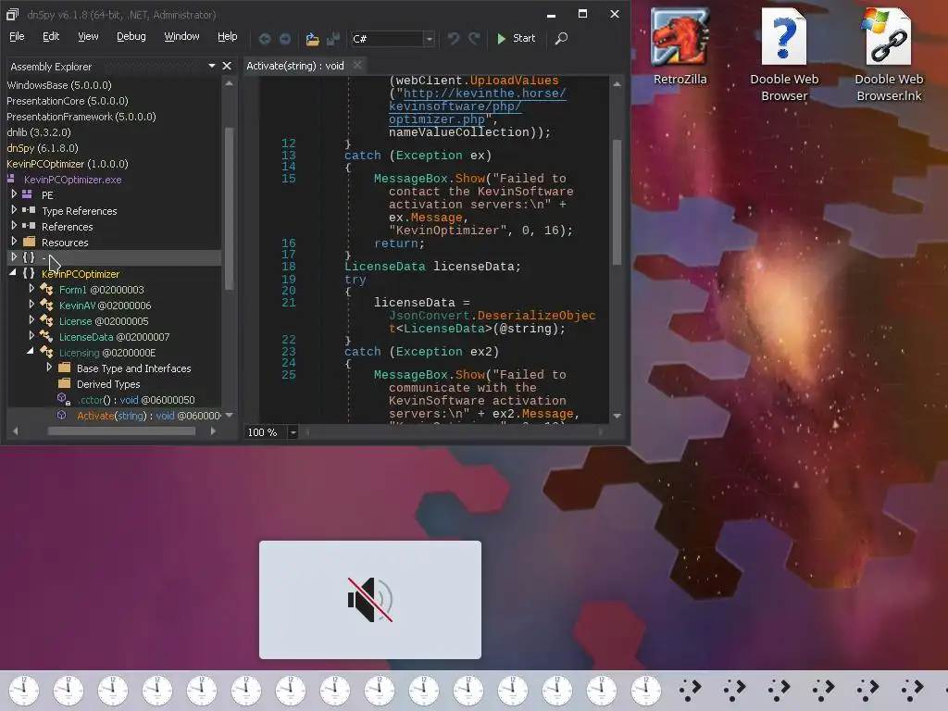The image size is (948, 711).
Task: Click the first clock icon in bottom bar
Action: 23,691
